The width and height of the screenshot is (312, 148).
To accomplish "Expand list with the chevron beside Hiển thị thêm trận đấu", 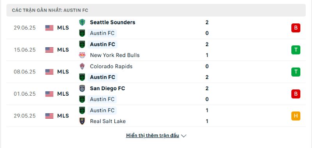I will point(184,136).
